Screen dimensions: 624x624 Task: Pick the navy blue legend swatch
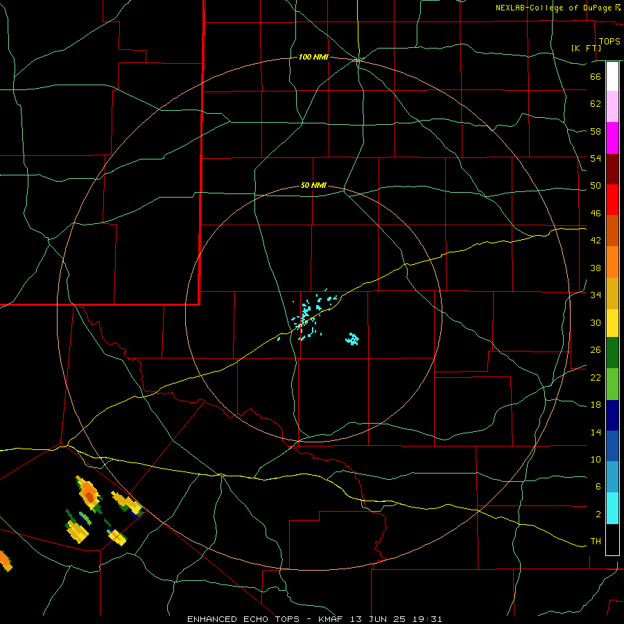612,415
